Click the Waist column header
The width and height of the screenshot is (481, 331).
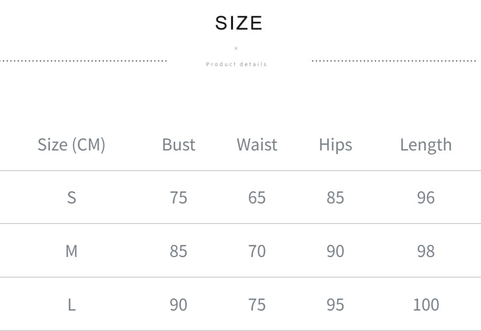[x=257, y=144]
